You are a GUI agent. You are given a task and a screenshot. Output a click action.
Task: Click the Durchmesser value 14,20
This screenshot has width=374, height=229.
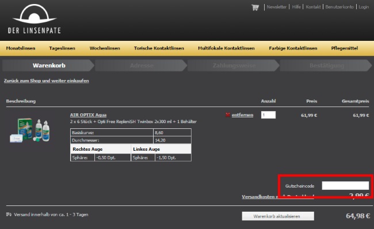click(x=160, y=140)
